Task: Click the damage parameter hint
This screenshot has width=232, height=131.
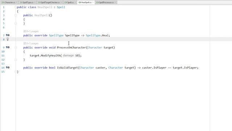Action: (69, 55)
